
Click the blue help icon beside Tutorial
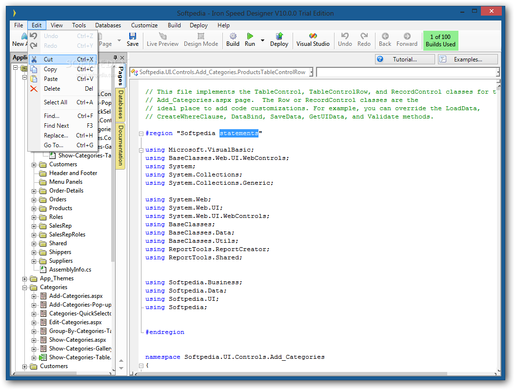[x=380, y=59]
